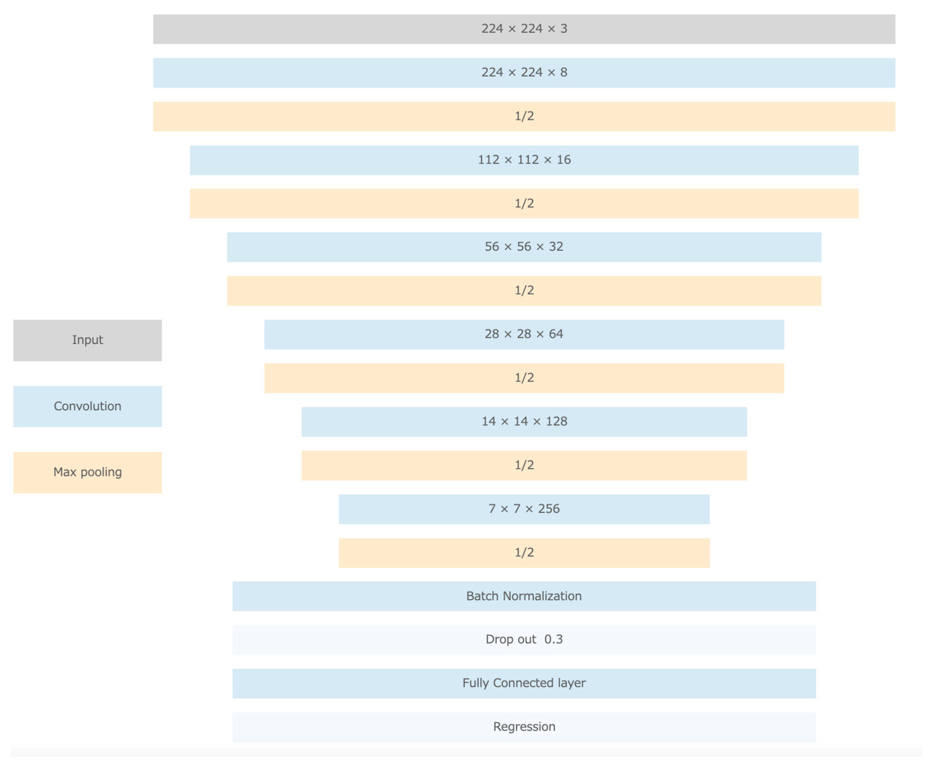Click the 1/2 block under 14 × 14 × 128
Screen dimensions: 928x766
524,466
